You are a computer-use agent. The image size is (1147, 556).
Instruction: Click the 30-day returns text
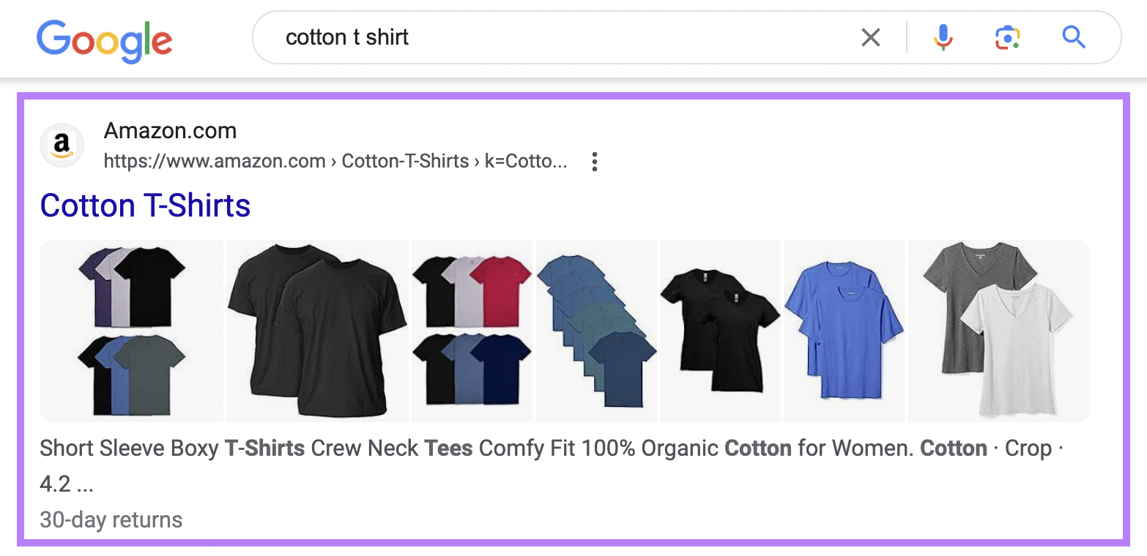click(111, 520)
